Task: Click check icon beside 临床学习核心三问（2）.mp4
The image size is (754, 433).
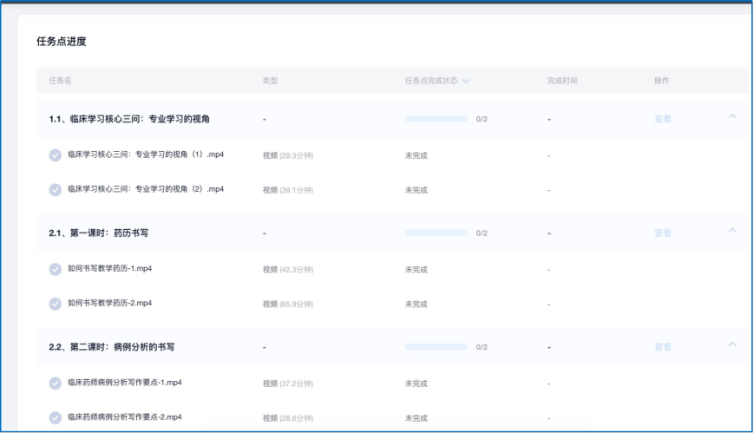Action: [56, 189]
